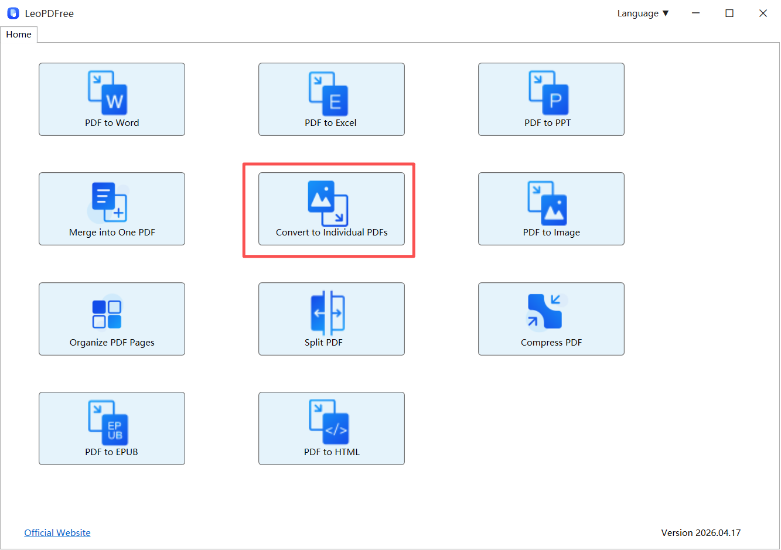Screen dimensions: 781x550
Task: Click the Convert to Individual PDFs icon
Action: pyautogui.click(x=328, y=203)
